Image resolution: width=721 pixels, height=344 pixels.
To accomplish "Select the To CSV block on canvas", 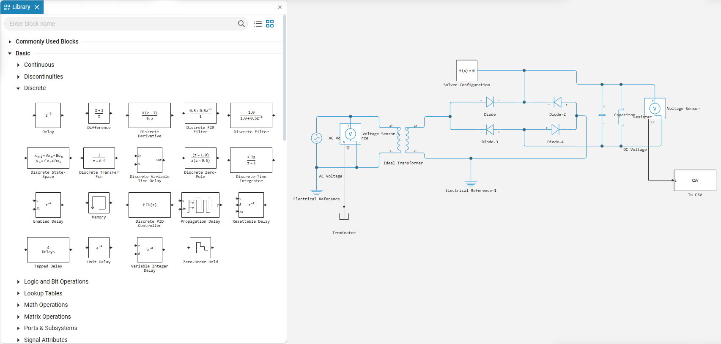I will pyautogui.click(x=695, y=180).
